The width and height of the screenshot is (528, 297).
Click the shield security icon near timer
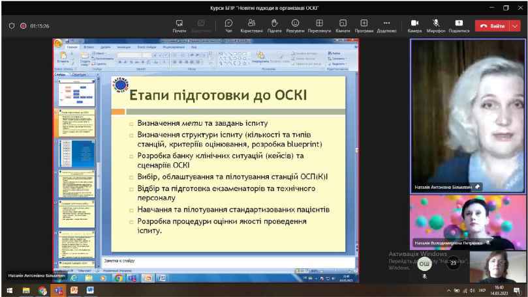pyautogui.click(x=11, y=26)
